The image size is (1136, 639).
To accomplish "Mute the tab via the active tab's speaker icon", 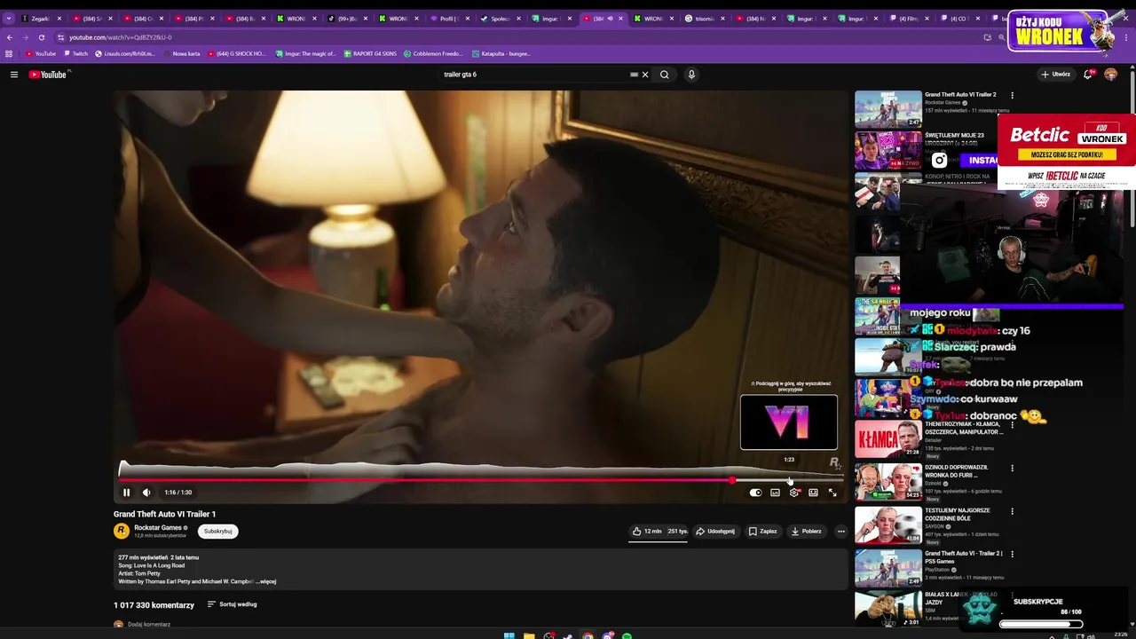I will point(610,18).
